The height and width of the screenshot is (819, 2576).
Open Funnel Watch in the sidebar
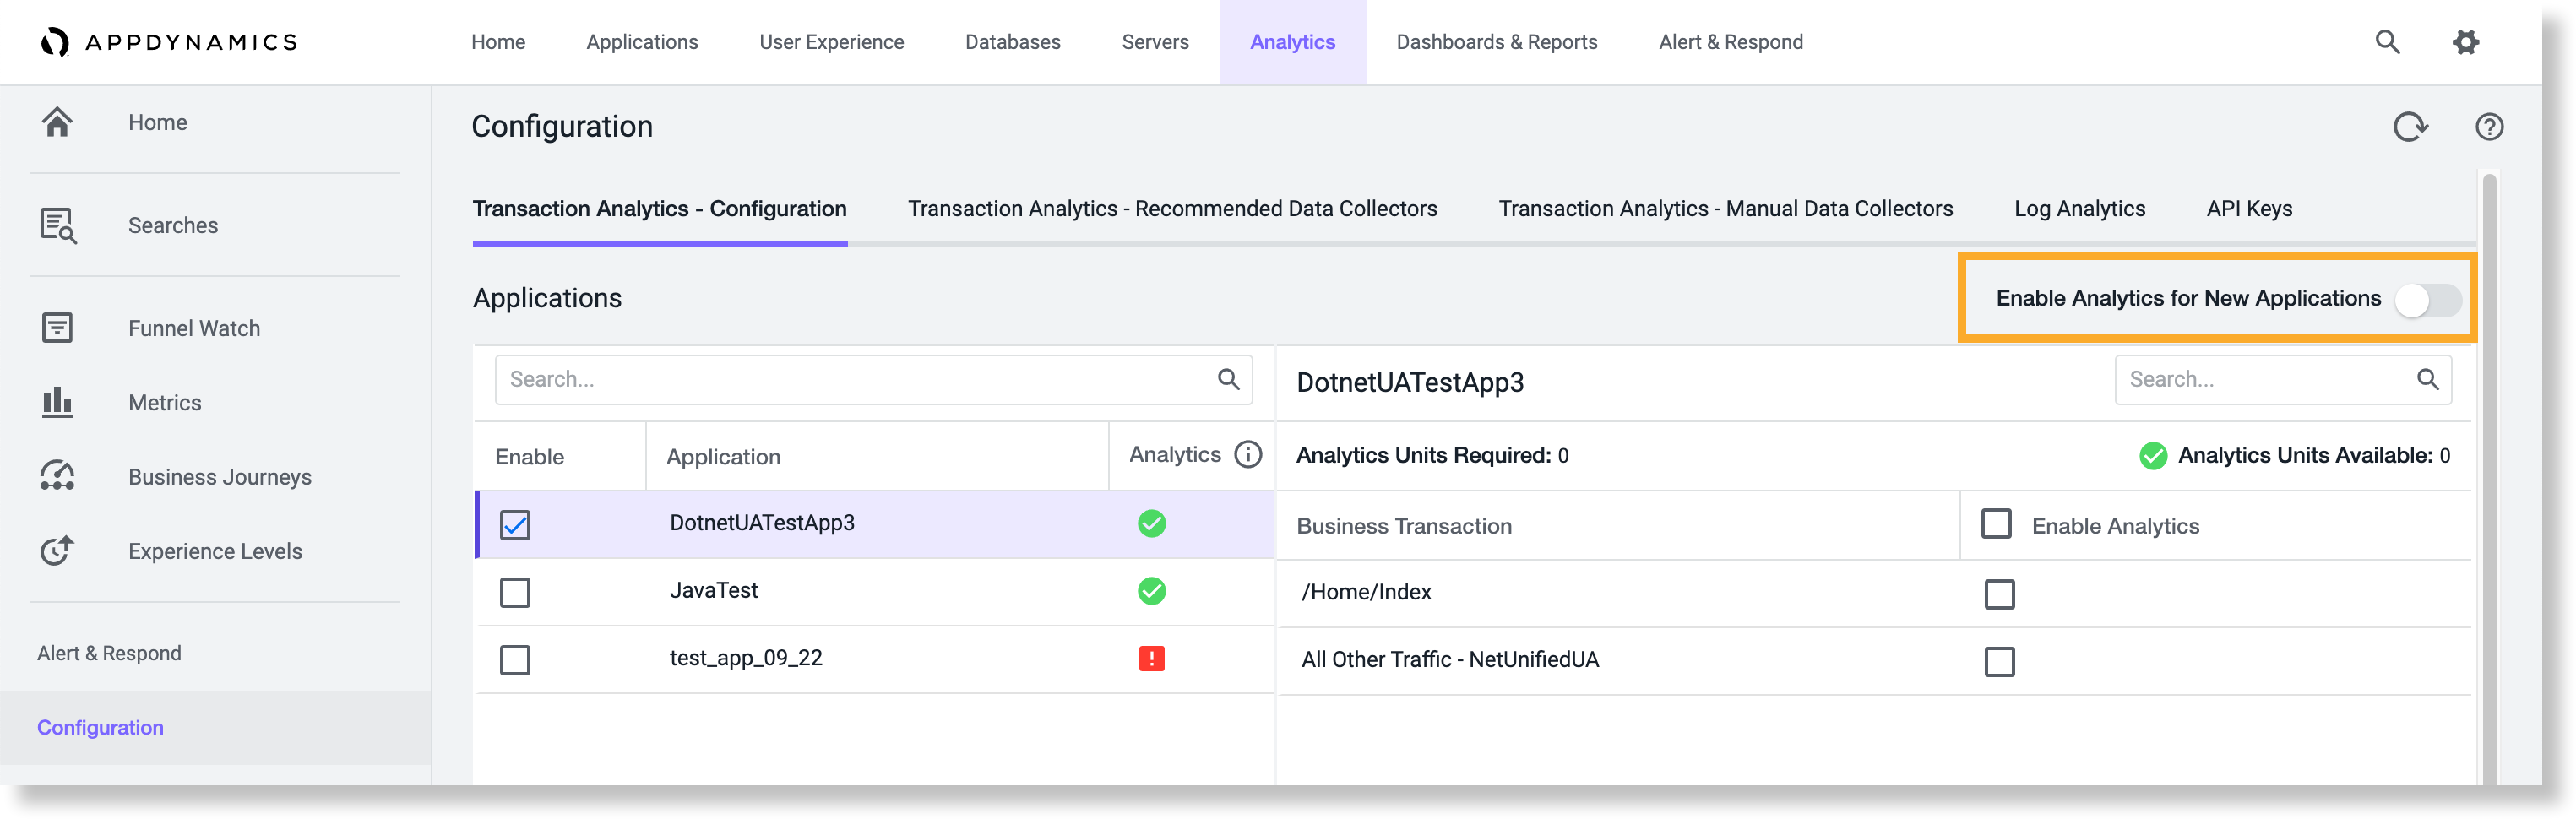[x=194, y=328]
